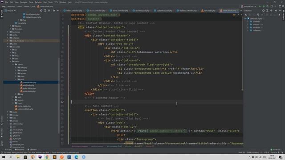285x160 pixels.
Task: Collapse the database.sqlite node
Action: [x=245, y=19]
